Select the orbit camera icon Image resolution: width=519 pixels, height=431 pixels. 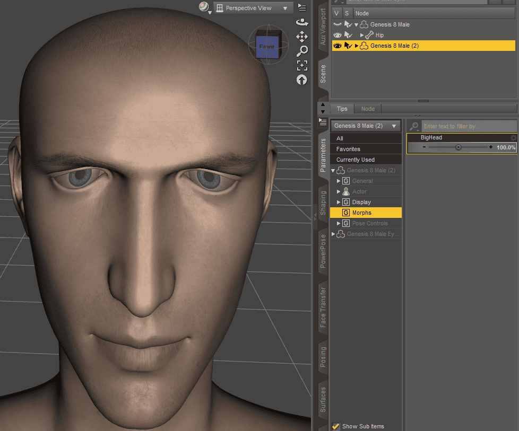(x=302, y=22)
